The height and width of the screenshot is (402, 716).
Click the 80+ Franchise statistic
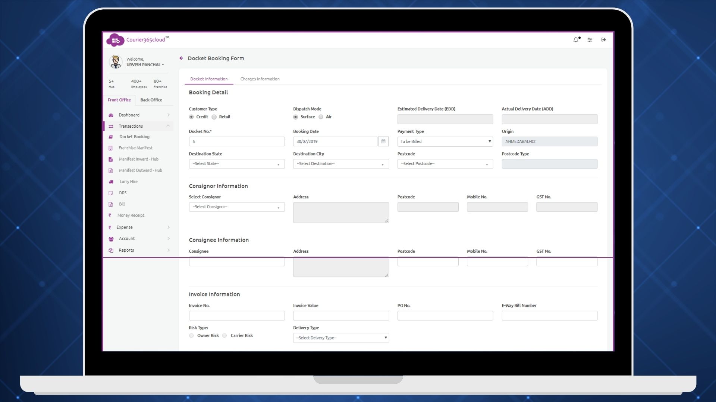click(x=160, y=84)
